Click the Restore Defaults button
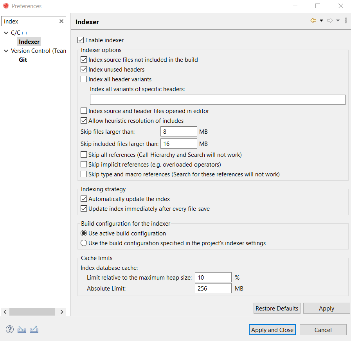The image size is (351, 341). pos(277,308)
